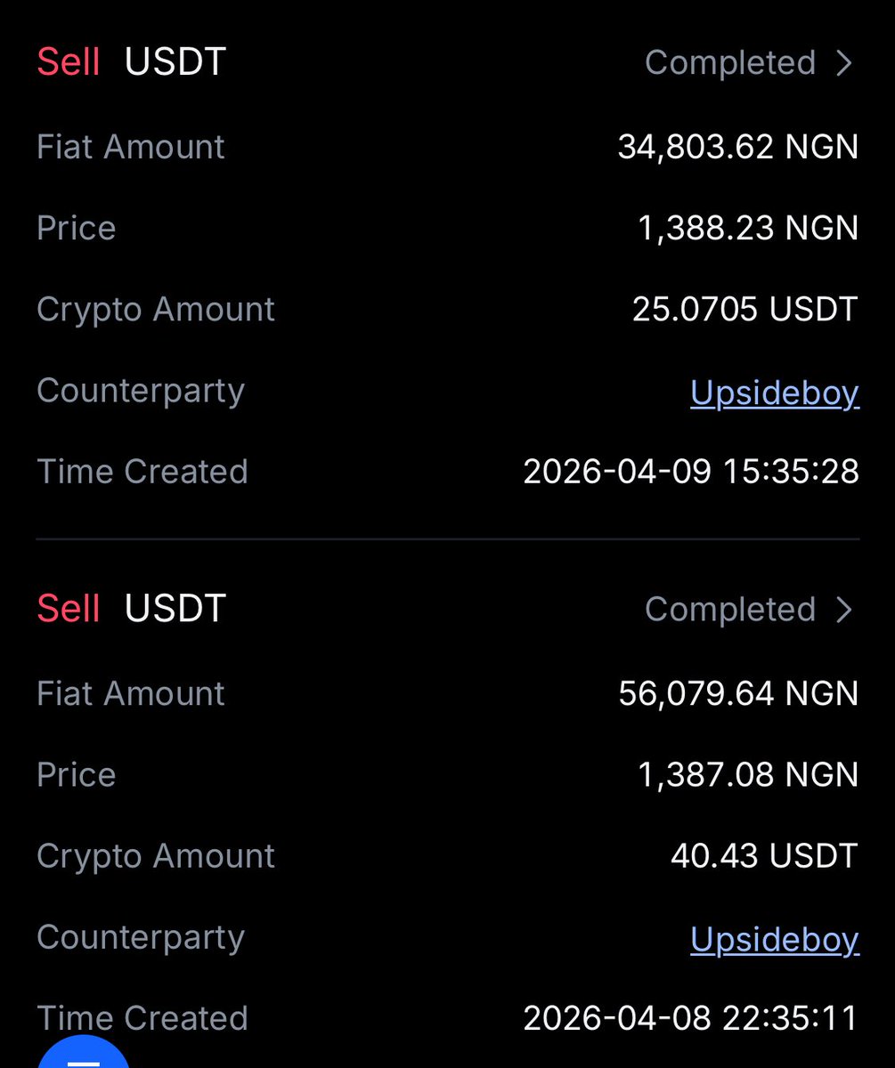Screen dimensions: 895x1068
Task: Tap the 25.0705 USDT crypto amount
Action: [x=744, y=310]
